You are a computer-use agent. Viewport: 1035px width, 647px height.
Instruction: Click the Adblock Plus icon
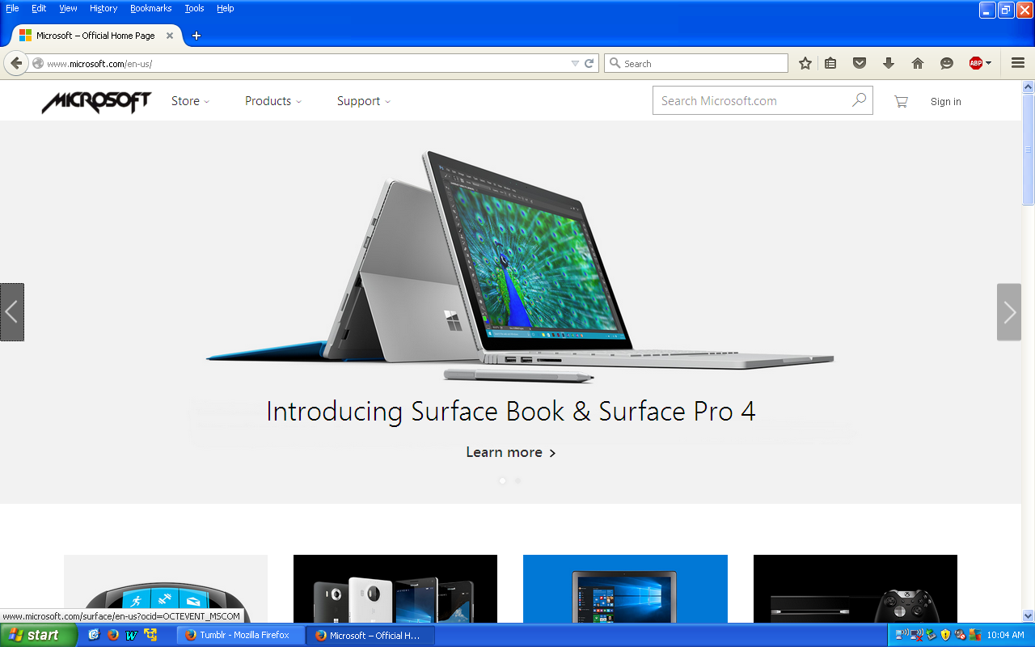click(976, 63)
